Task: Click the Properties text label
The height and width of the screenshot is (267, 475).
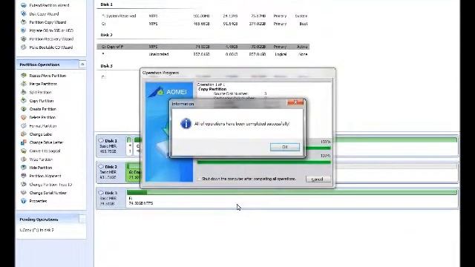Action: pyautogui.click(x=38, y=201)
